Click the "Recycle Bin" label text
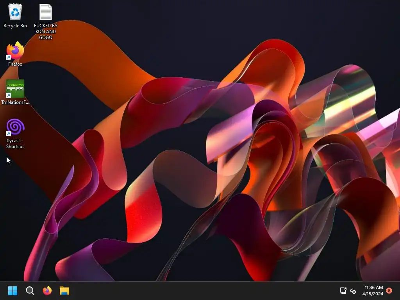 pyautogui.click(x=15, y=26)
